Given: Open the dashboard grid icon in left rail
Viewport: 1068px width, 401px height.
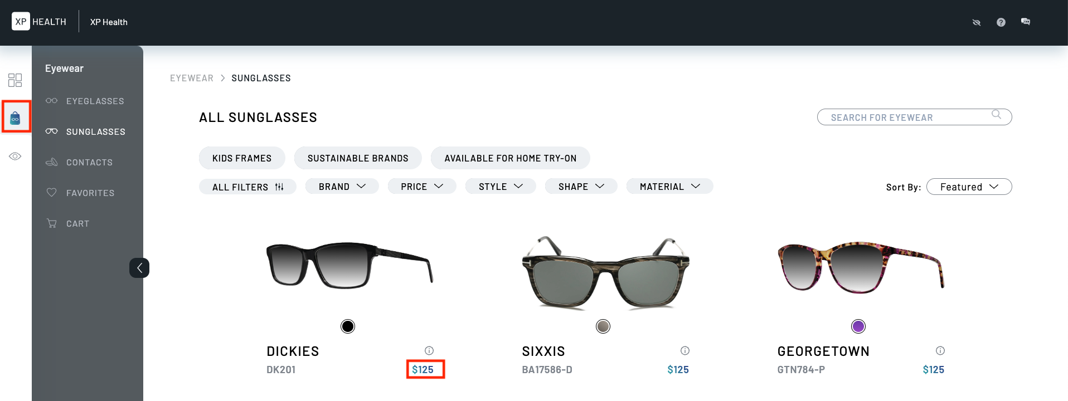Looking at the screenshot, I should pyautogui.click(x=15, y=80).
